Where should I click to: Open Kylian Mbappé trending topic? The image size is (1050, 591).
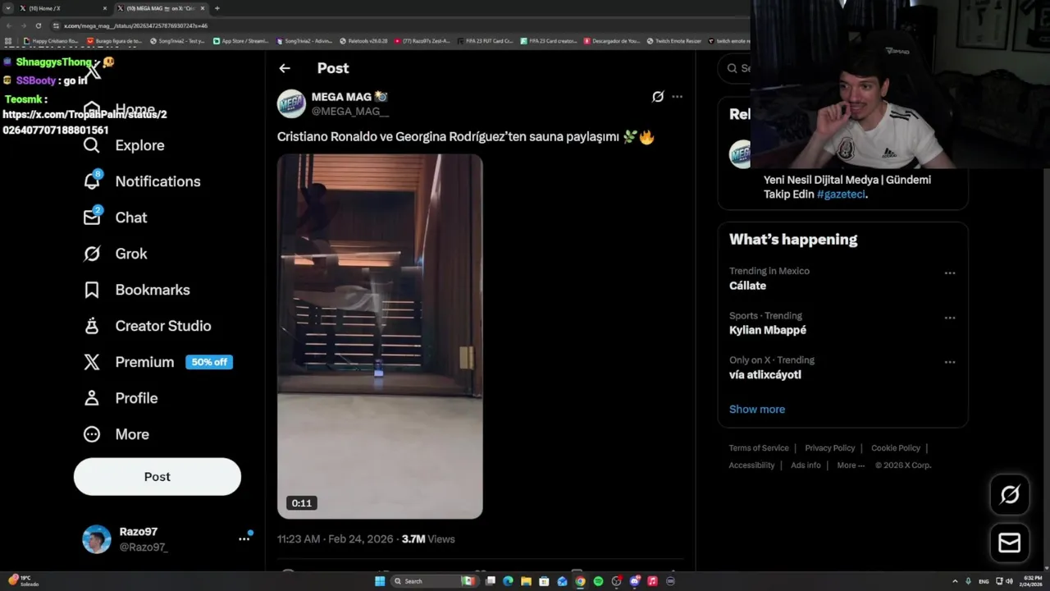768,330
